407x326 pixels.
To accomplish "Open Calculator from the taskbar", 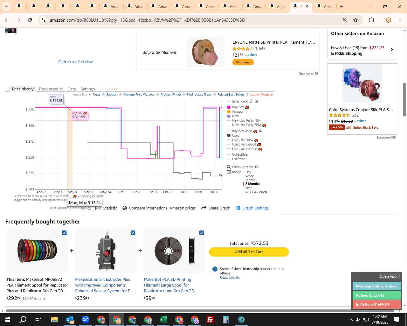I will pos(226,320).
